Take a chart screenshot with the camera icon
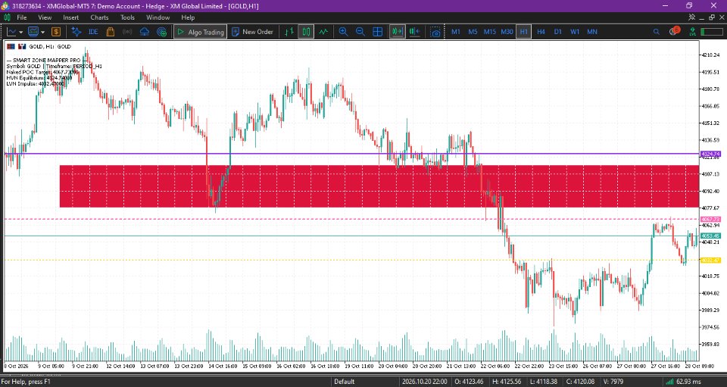The image size is (727, 387). point(435,32)
